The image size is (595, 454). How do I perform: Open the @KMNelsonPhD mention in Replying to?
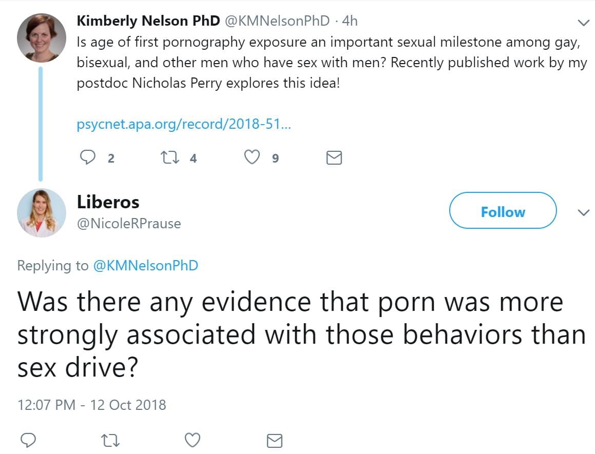pyautogui.click(x=145, y=266)
